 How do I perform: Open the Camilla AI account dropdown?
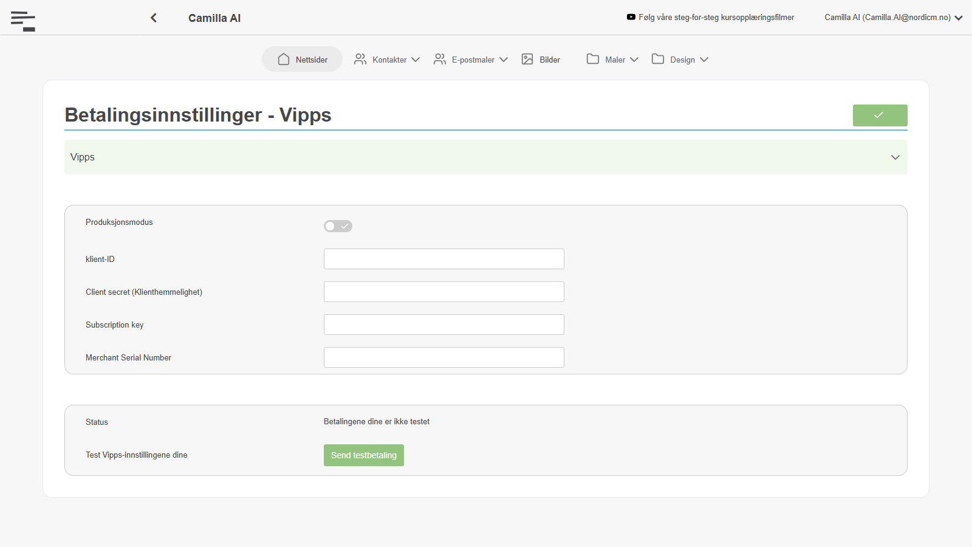893,18
